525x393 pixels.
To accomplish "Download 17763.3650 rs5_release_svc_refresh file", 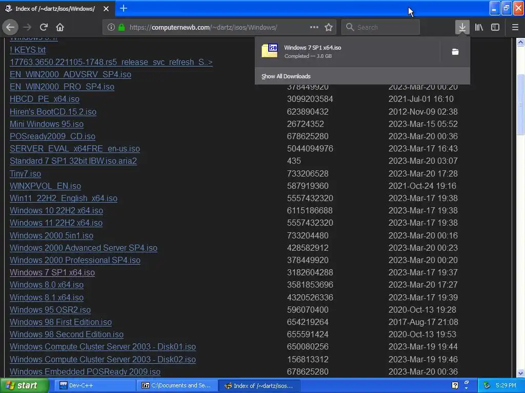I will [x=111, y=62].
